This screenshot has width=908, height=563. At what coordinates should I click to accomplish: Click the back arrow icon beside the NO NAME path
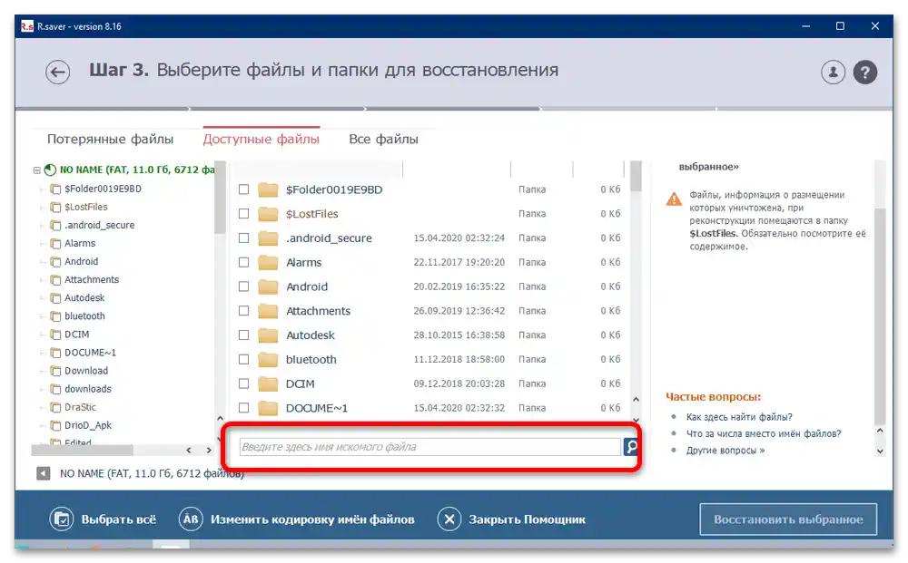(x=43, y=473)
